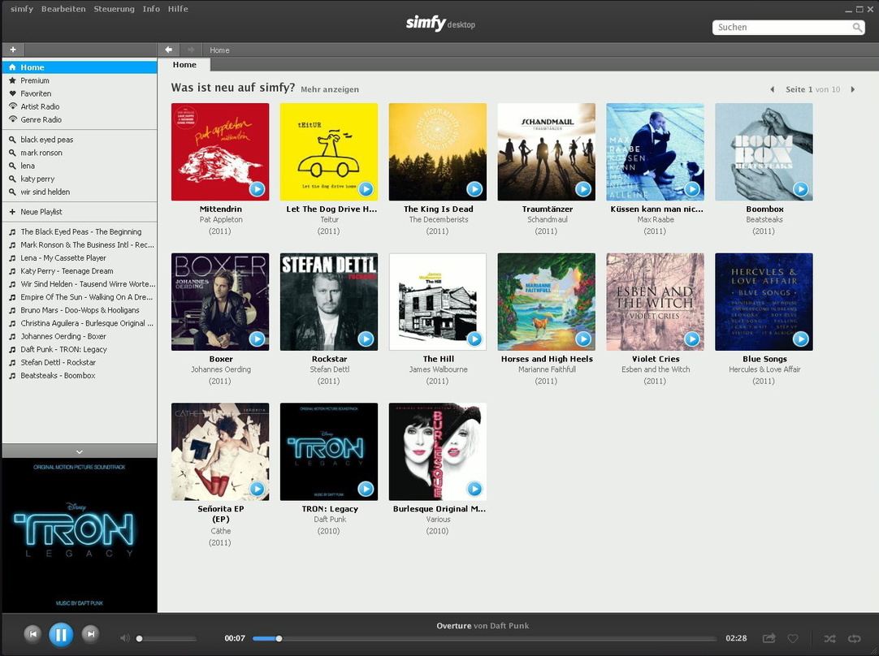
Task: Click artist link The Decemberists
Action: pyautogui.click(x=439, y=219)
